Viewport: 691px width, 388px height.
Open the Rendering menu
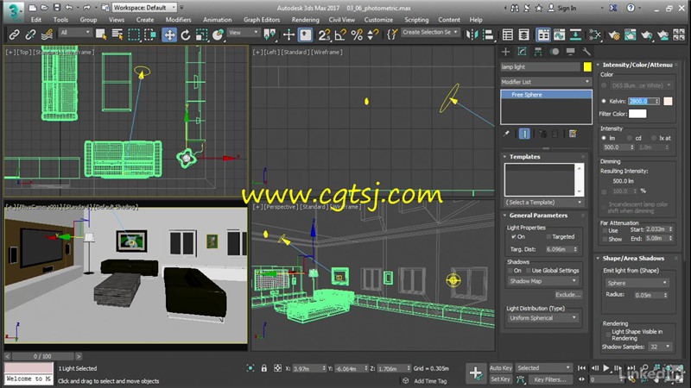click(x=306, y=20)
